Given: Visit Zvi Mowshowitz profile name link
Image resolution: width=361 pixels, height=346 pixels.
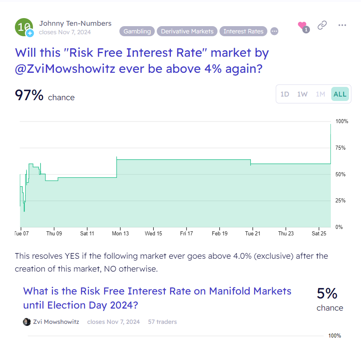Looking at the screenshot, I should [x=56, y=322].
